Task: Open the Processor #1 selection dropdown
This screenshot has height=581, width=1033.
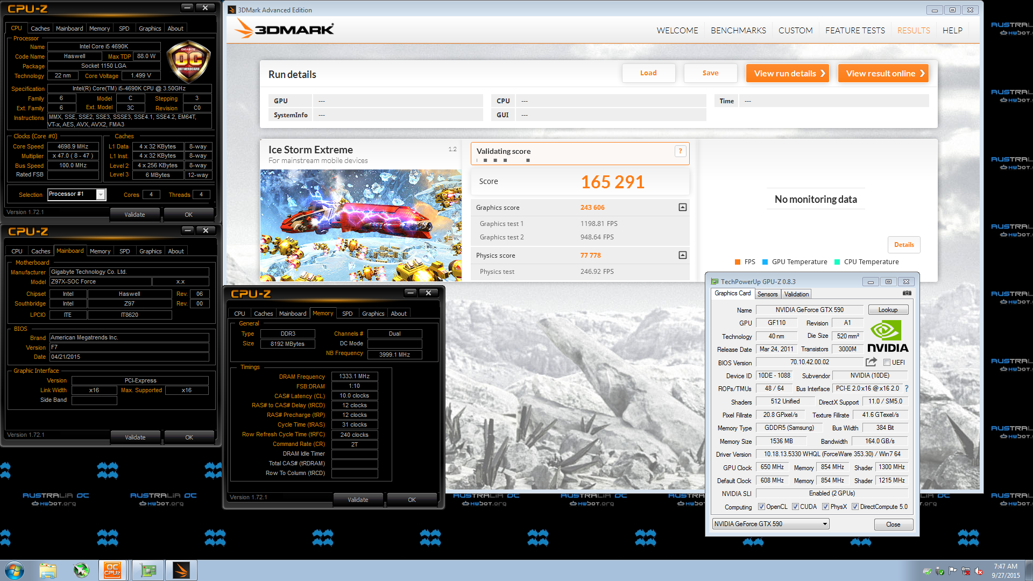Action: click(77, 195)
